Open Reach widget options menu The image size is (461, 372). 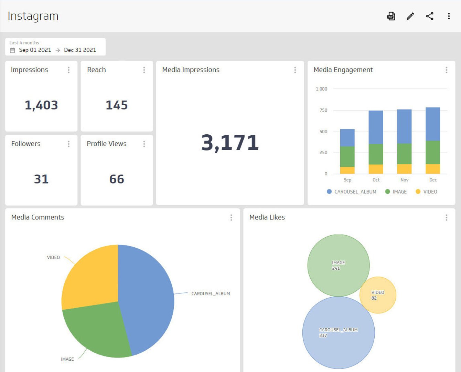coord(144,70)
